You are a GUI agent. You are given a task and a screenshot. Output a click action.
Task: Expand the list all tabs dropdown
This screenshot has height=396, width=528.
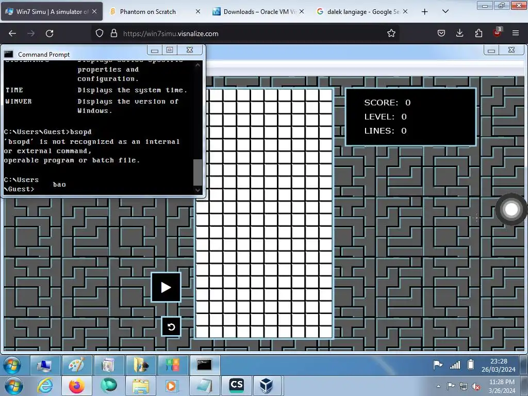445,12
